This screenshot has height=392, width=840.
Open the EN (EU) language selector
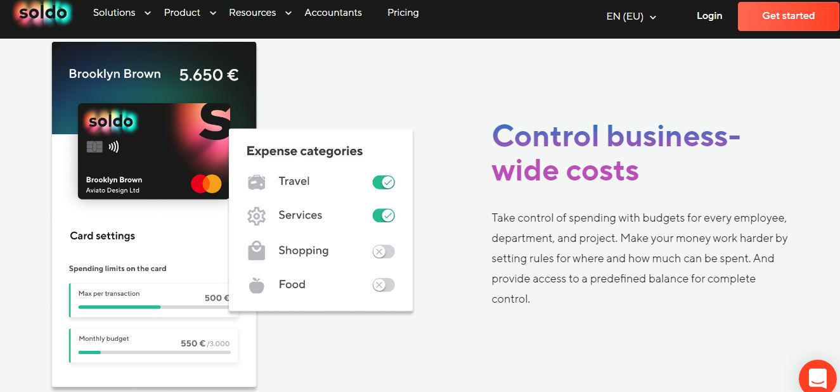tap(631, 16)
